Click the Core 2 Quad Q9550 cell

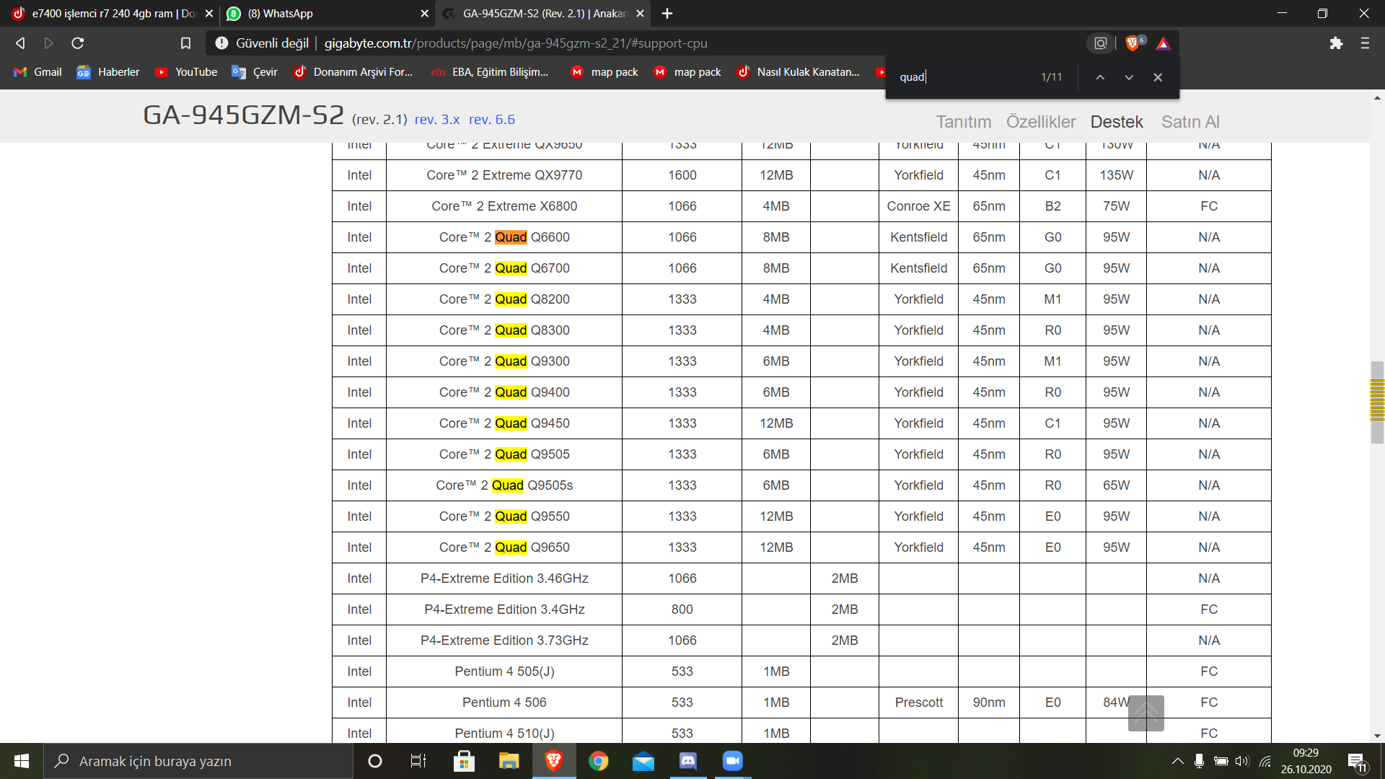[x=504, y=516]
